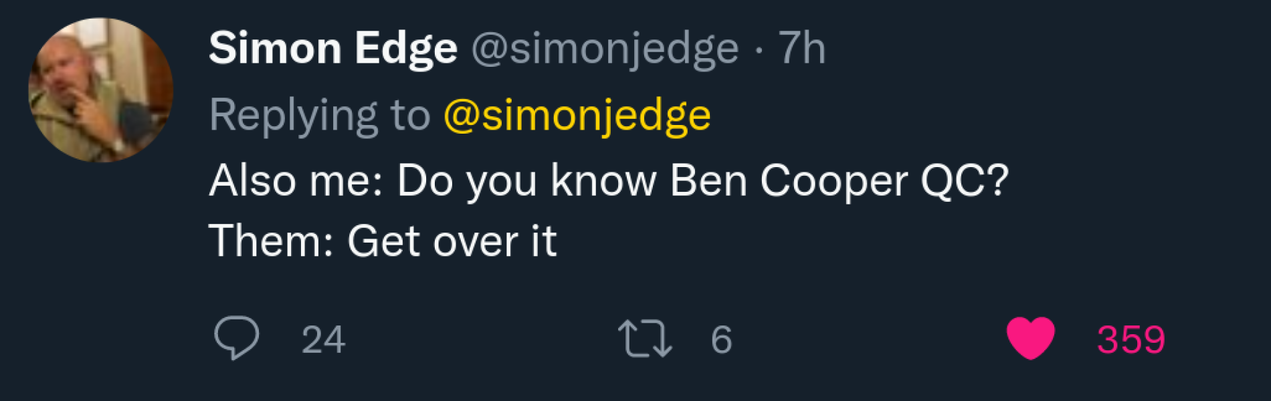Open the gray @simonjedge handle in header
The image size is (1271, 401).
(605, 48)
